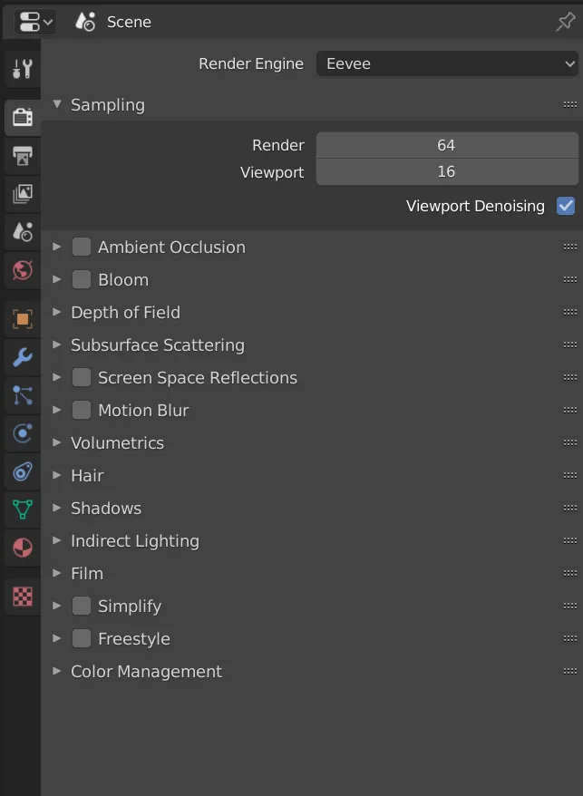This screenshot has height=796, width=583.
Task: Switch to the View Layer properties tab
Action: click(x=22, y=193)
